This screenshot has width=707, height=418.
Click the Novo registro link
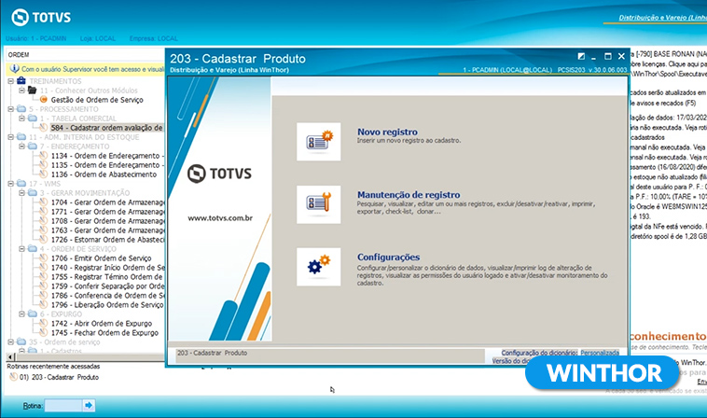coord(387,132)
